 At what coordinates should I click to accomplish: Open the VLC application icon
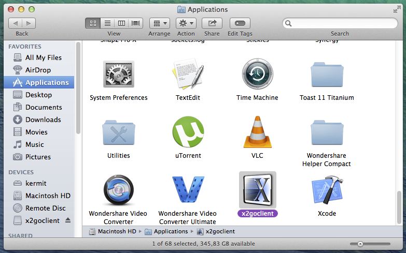pos(258,132)
